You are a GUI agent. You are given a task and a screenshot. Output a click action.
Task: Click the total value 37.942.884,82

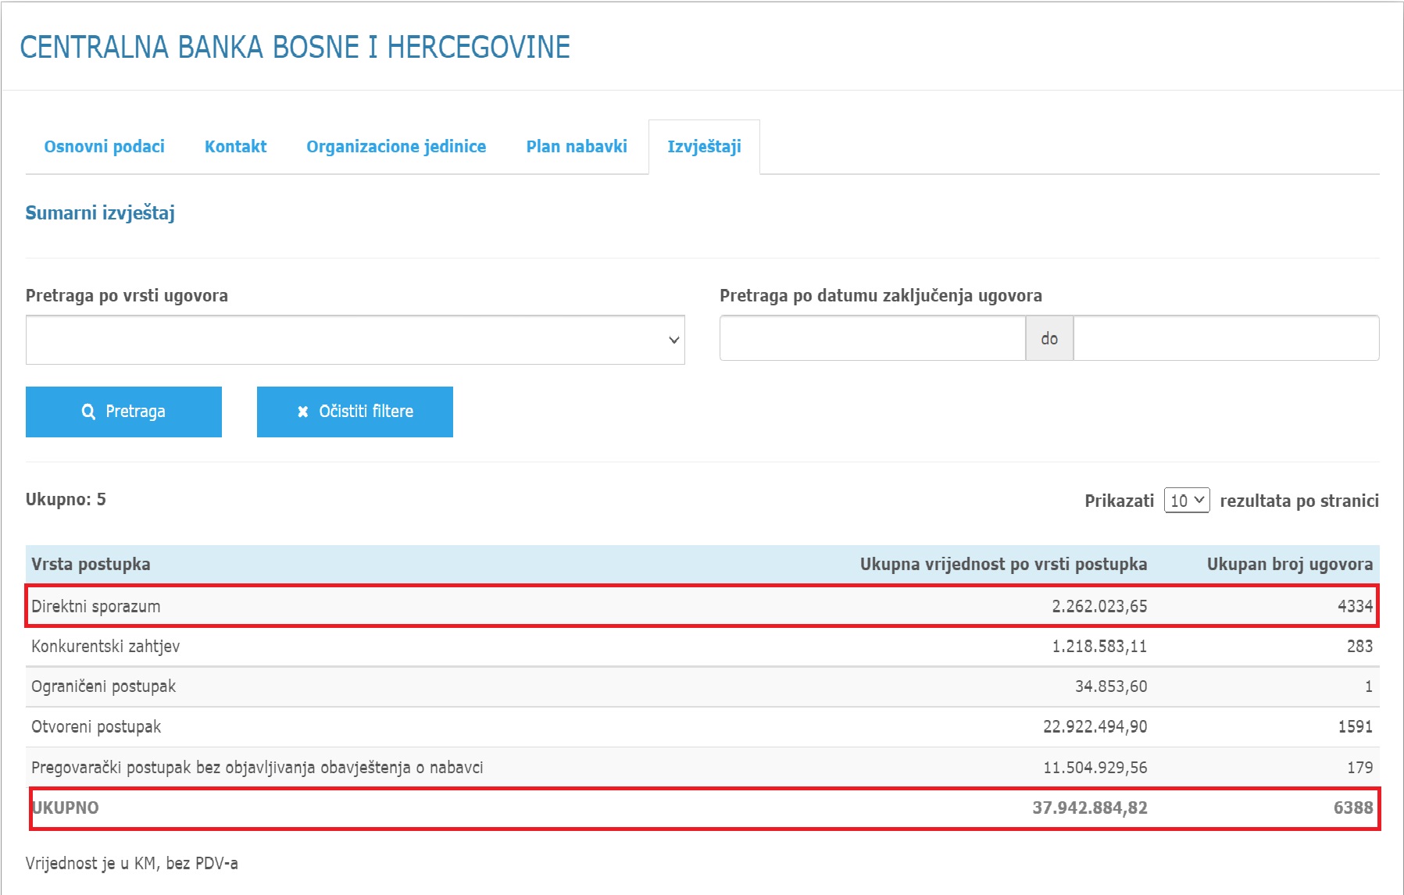(1090, 808)
